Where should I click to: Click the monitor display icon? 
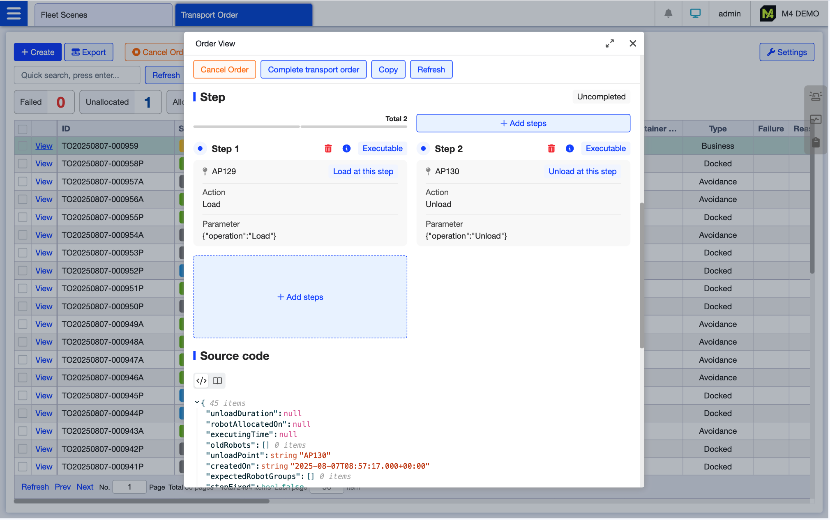tap(695, 14)
